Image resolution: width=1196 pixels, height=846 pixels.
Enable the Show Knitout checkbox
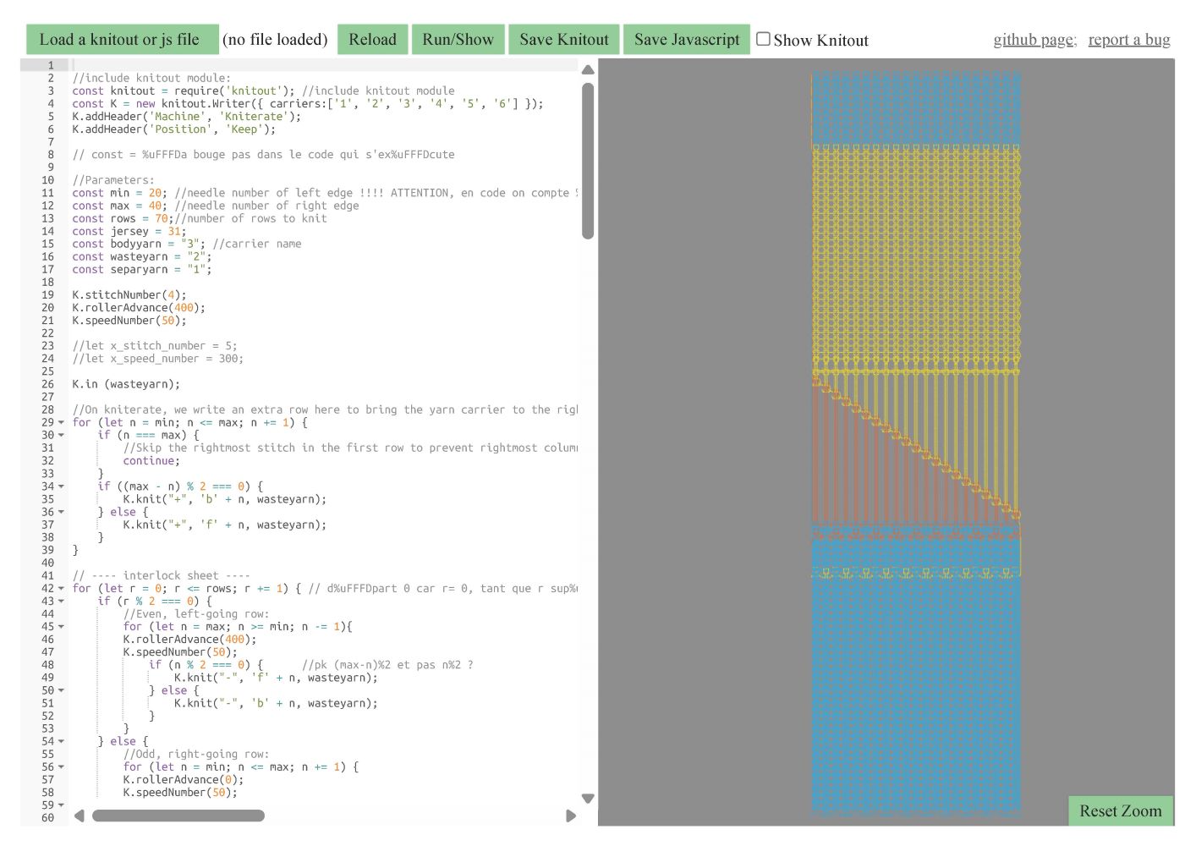point(763,39)
